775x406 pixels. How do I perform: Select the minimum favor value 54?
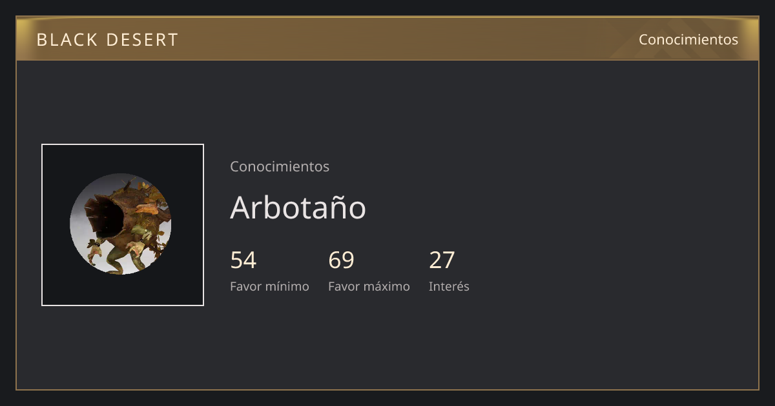[243, 260]
